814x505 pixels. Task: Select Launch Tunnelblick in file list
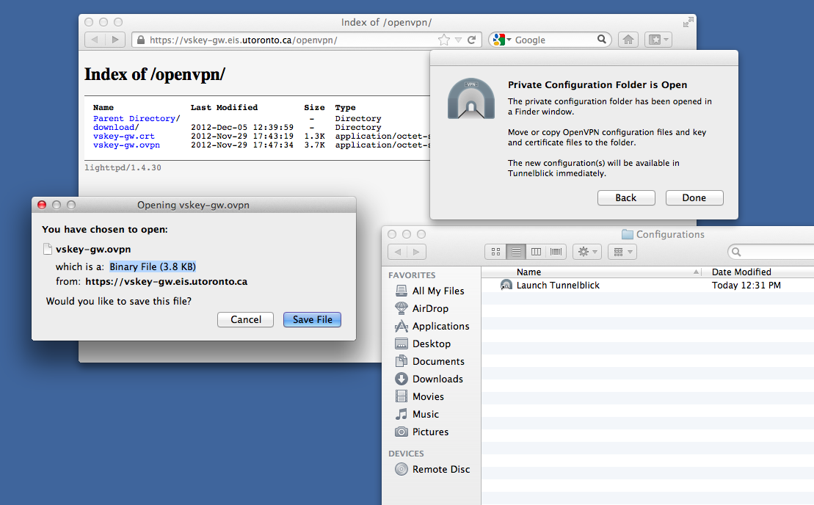[558, 285]
